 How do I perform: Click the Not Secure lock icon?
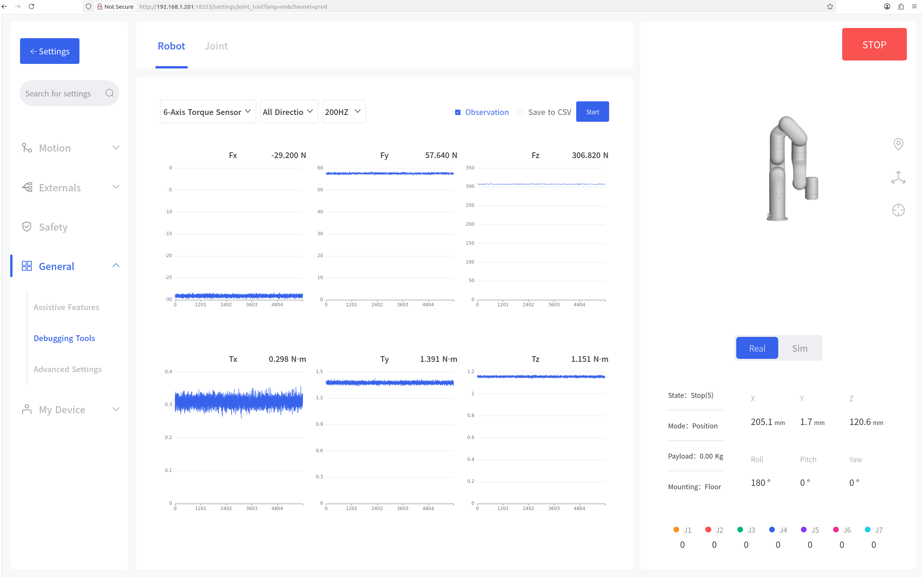click(100, 6)
